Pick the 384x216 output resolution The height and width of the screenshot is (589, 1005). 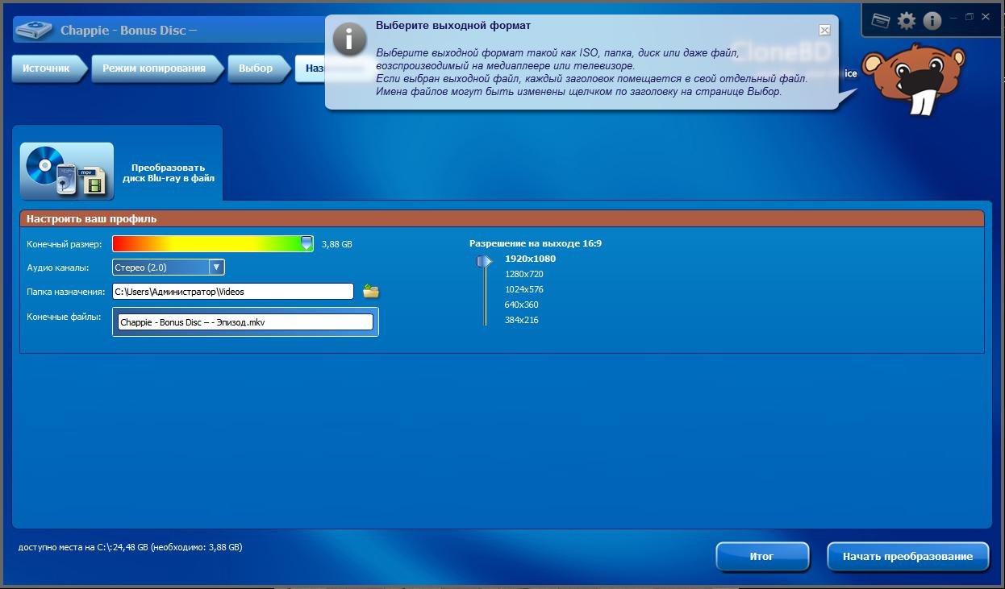pos(521,320)
